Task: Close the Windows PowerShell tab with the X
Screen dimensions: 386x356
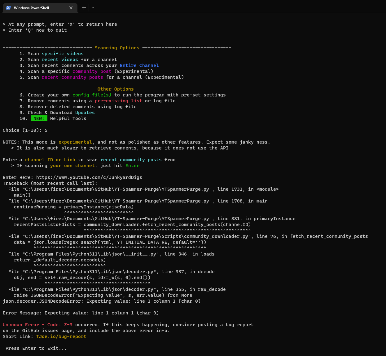Action: coord(71,8)
